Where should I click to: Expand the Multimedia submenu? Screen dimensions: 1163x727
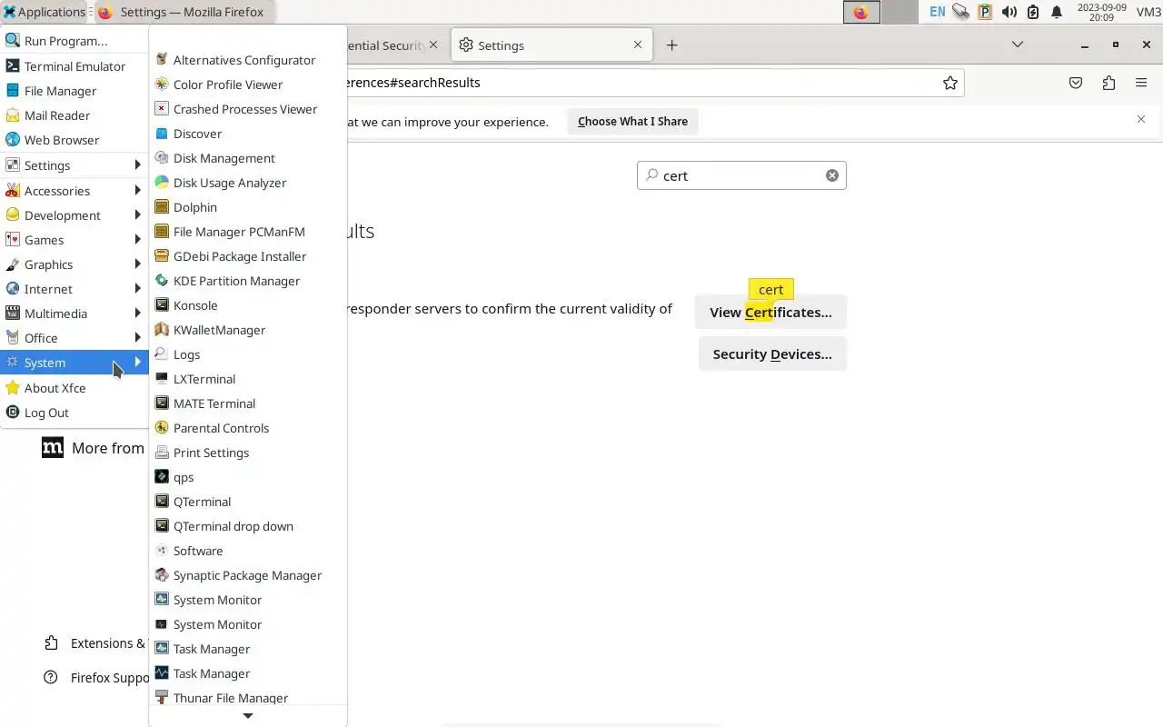[x=75, y=314]
